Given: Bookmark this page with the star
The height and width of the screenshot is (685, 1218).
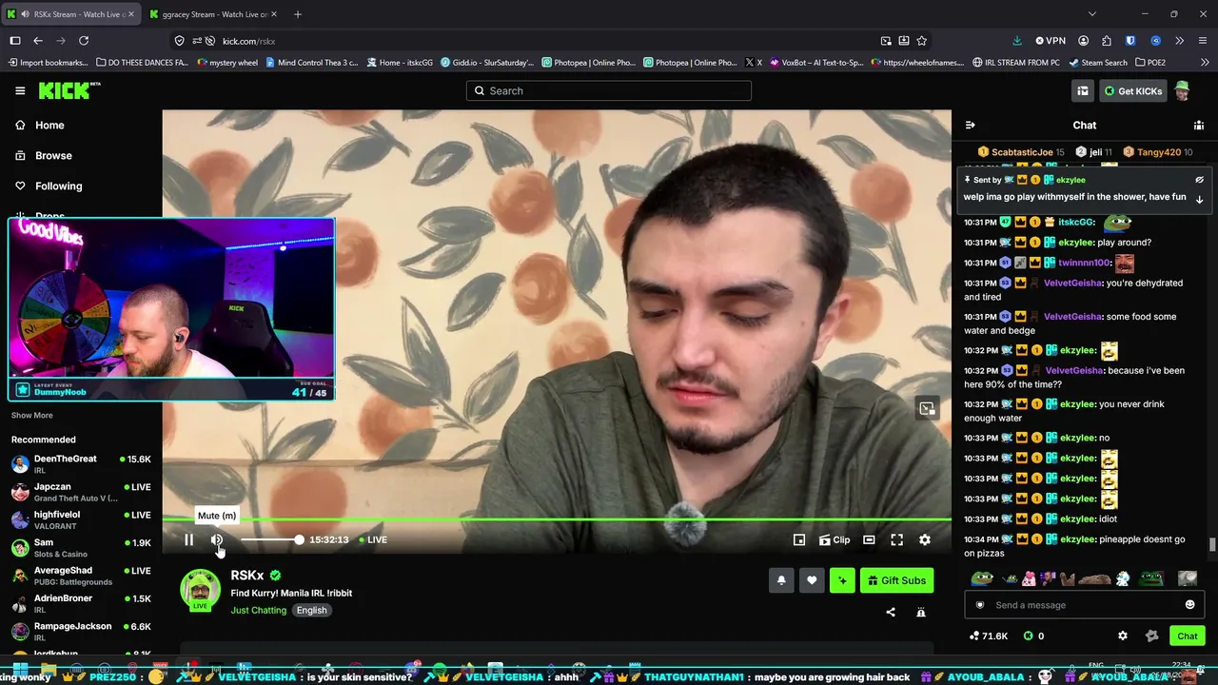Looking at the screenshot, I should (921, 41).
